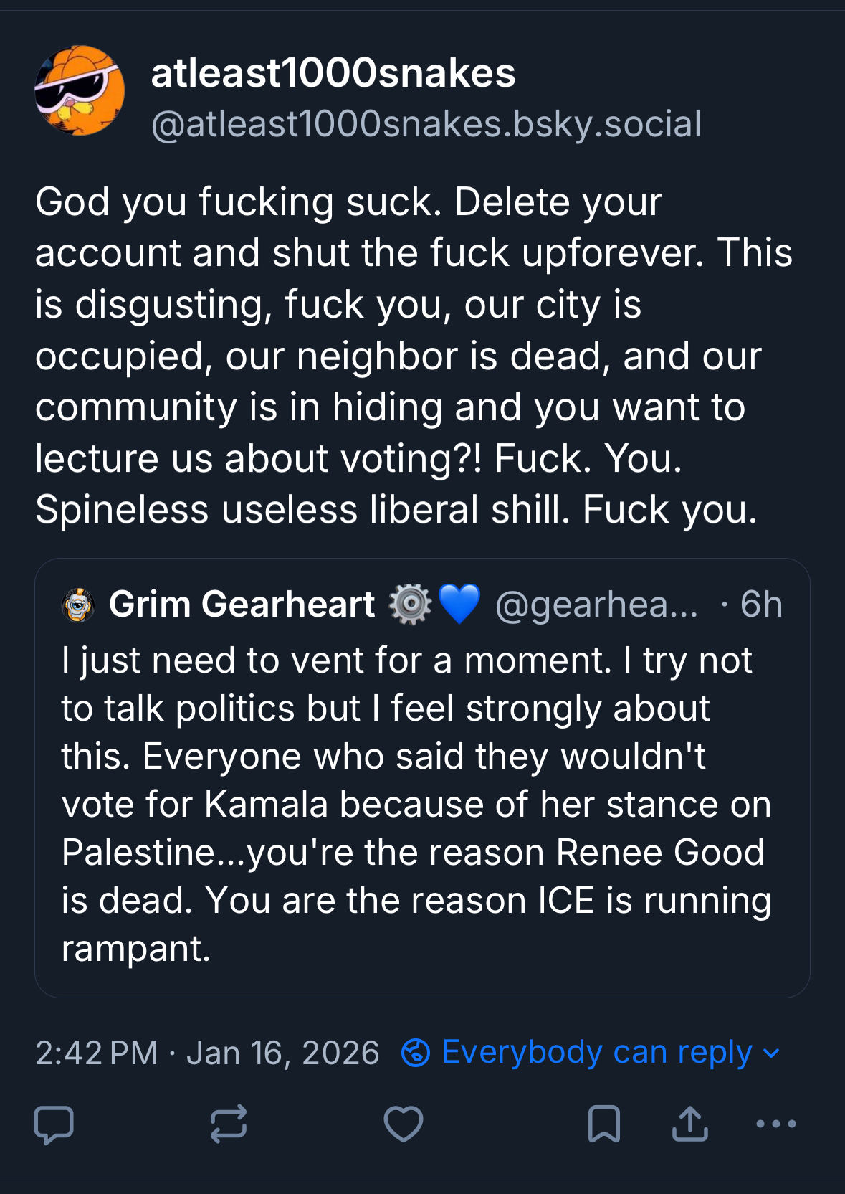Image resolution: width=845 pixels, height=1194 pixels.
Task: Click the 6h timestamp on quoted post
Action: (761, 605)
